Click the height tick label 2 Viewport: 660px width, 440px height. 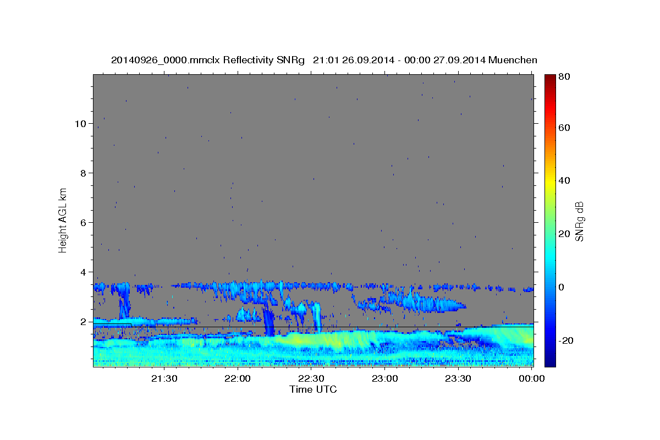[82, 321]
